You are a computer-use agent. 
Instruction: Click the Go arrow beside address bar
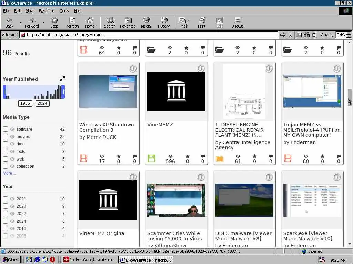[283, 35]
